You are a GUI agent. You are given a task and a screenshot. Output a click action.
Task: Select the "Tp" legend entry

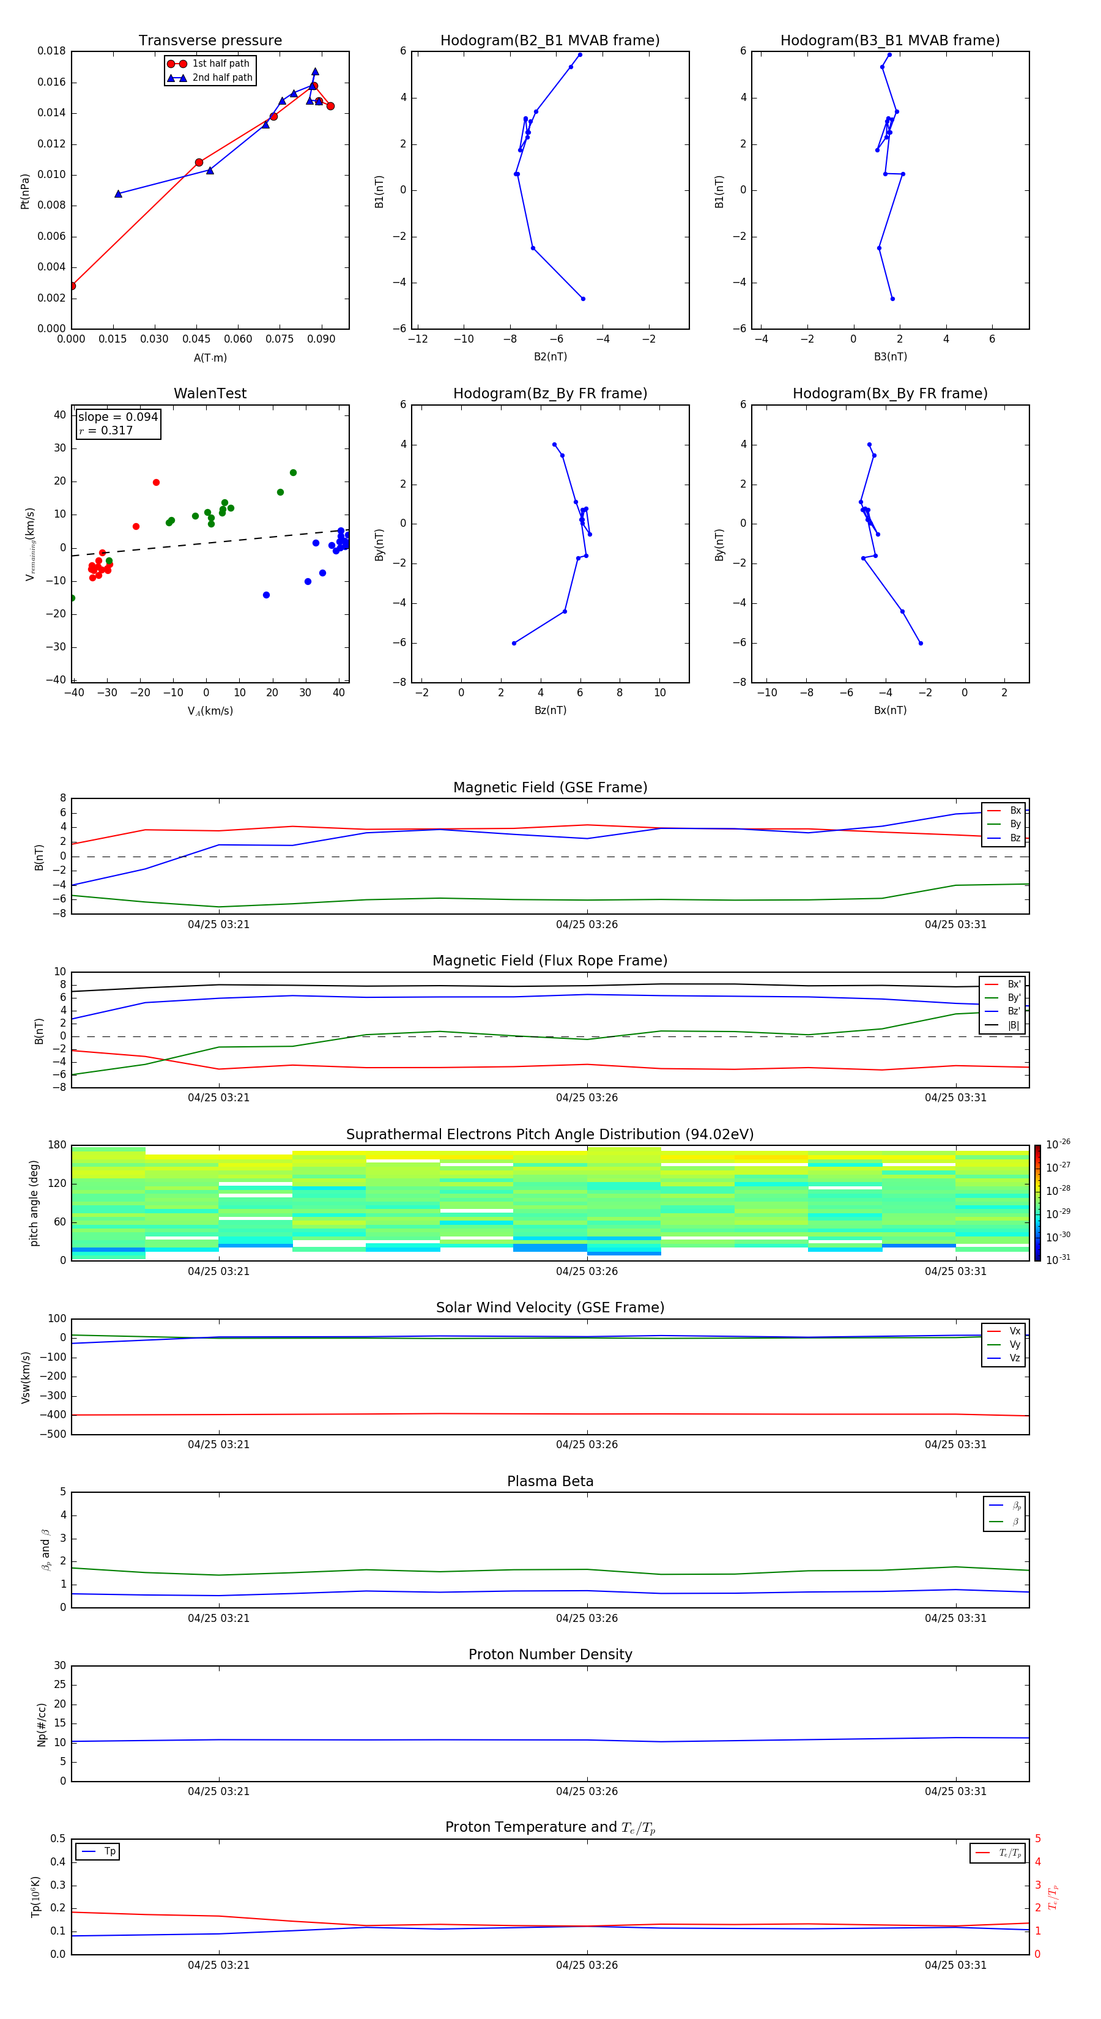tap(98, 1851)
